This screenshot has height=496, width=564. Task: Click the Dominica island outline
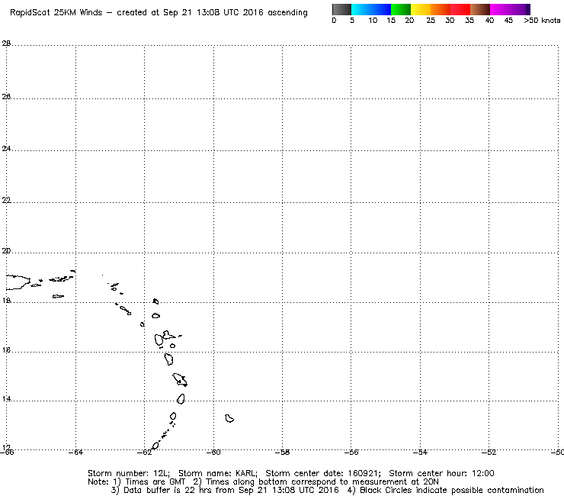(168, 359)
